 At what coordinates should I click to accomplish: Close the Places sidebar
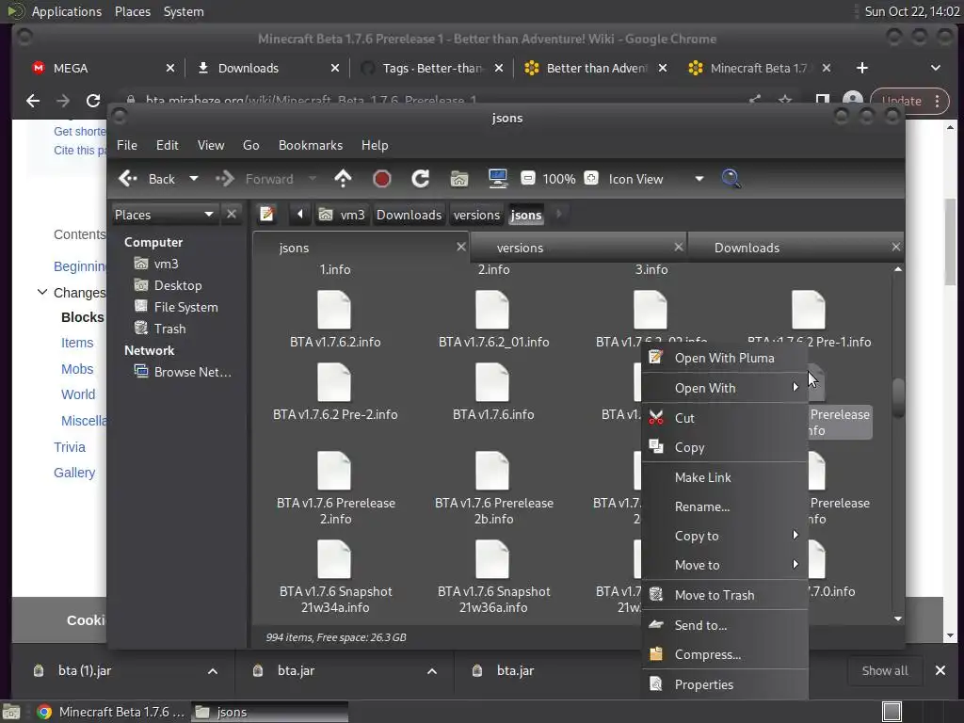[232, 214]
